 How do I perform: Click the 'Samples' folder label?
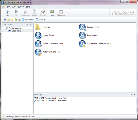point(46,27)
